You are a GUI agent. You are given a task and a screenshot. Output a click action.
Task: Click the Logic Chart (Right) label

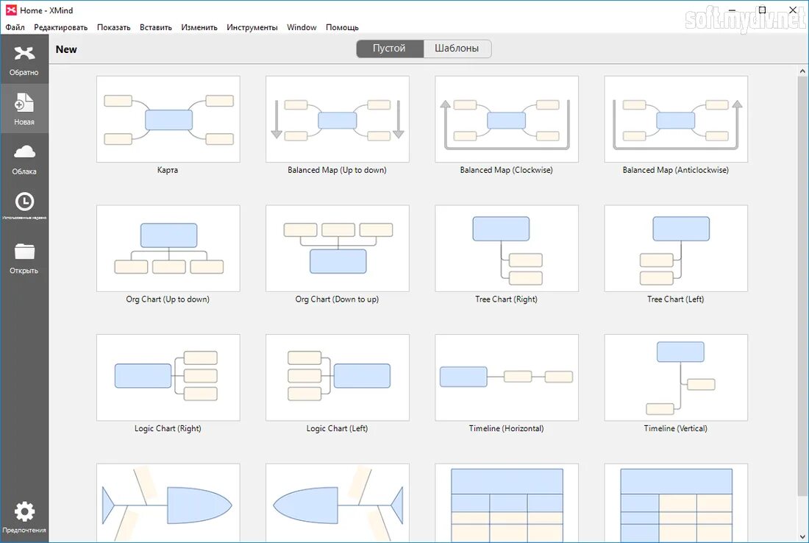pyautogui.click(x=168, y=428)
